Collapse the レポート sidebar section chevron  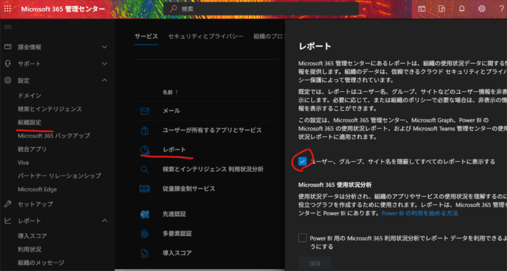click(104, 220)
